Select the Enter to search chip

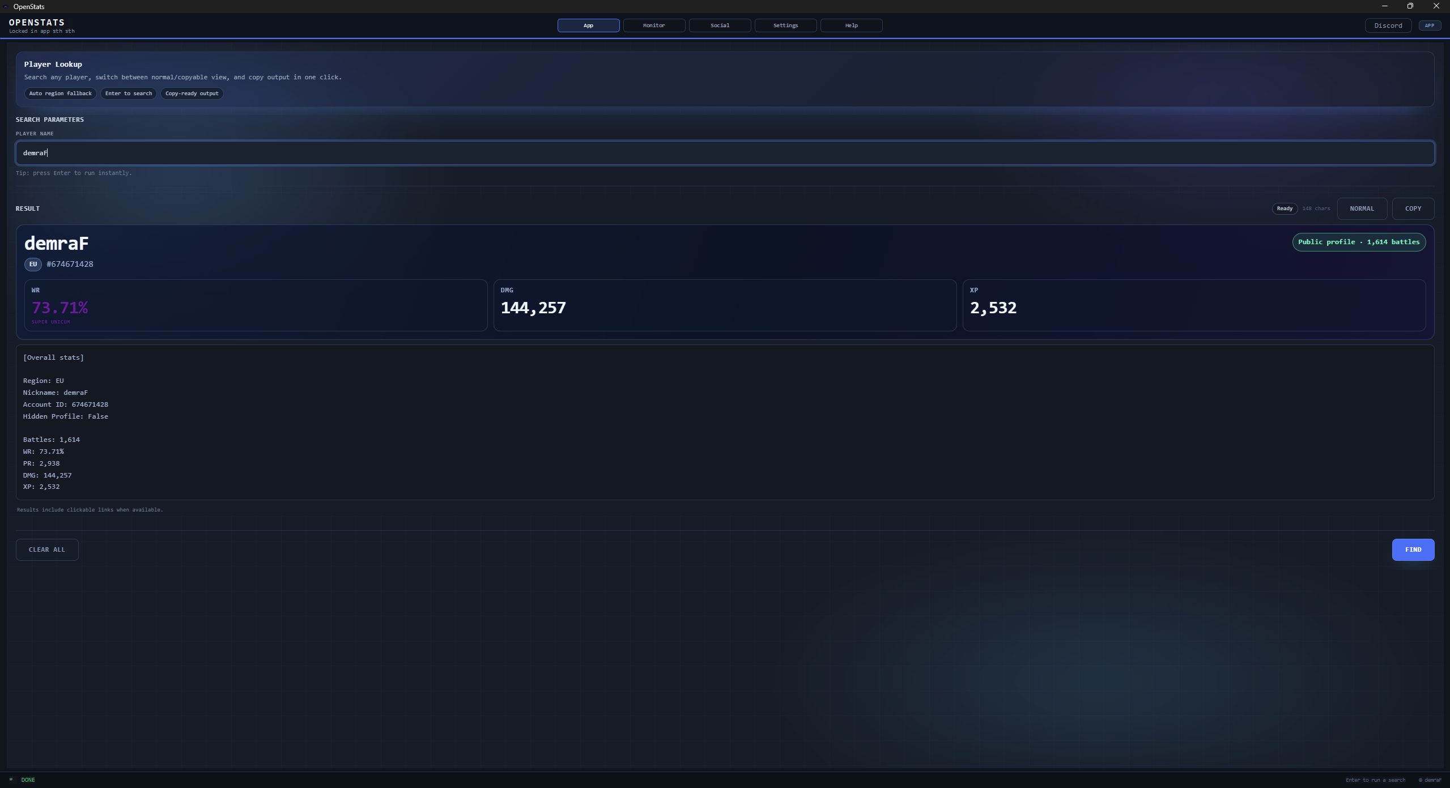129,93
